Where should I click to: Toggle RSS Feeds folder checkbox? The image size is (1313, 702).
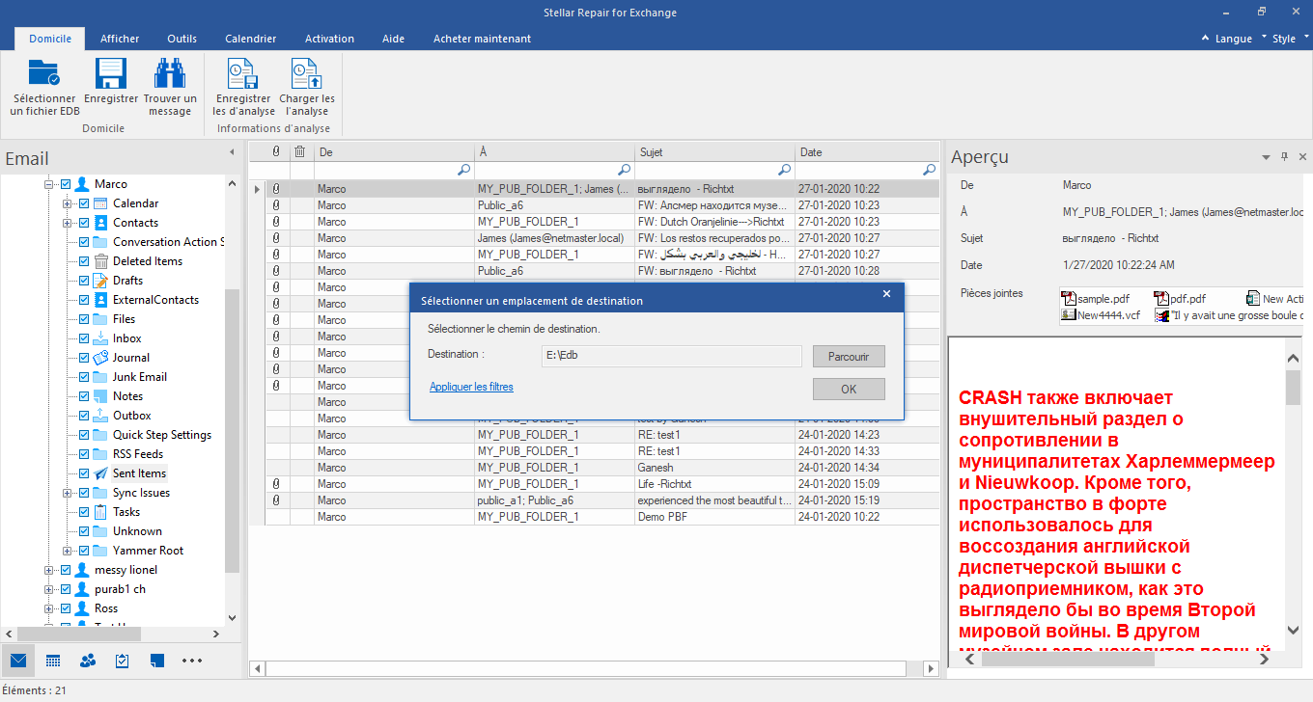click(x=84, y=454)
